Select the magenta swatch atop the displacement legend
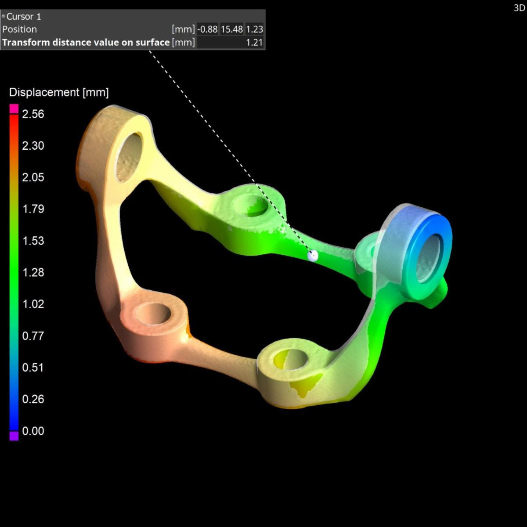Viewport: 527px width, 527px height. click(14, 108)
